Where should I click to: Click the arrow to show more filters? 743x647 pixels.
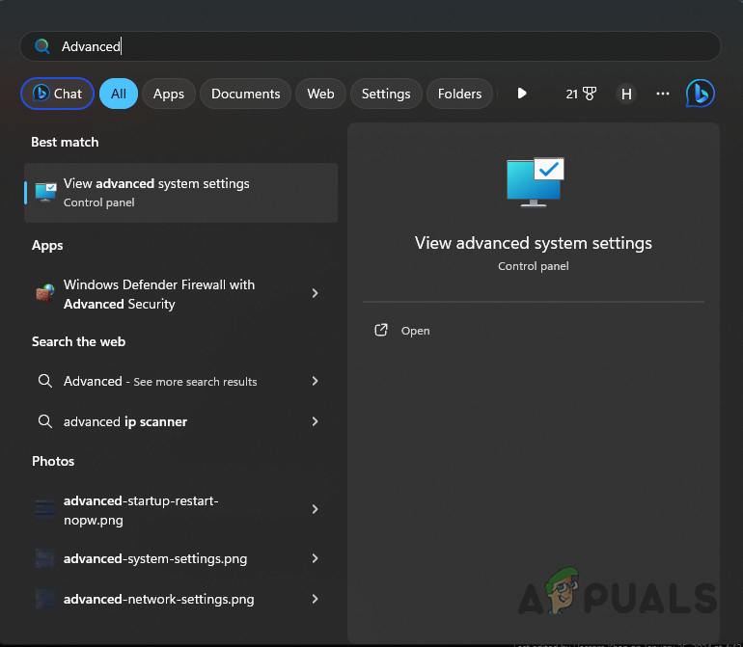[x=522, y=94]
